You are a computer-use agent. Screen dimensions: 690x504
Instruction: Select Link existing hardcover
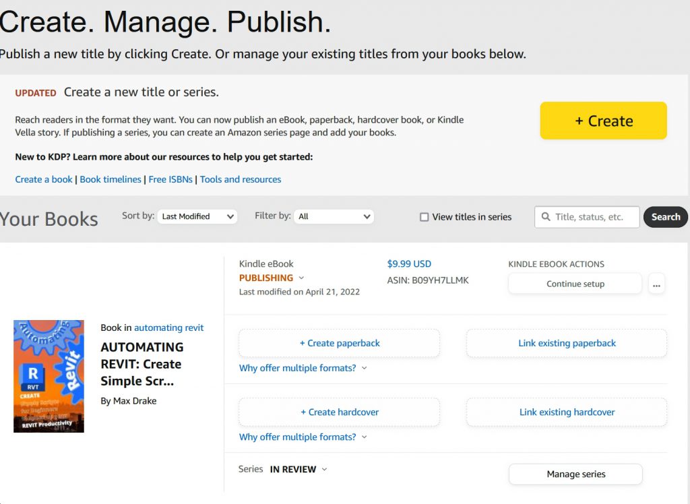pos(567,412)
